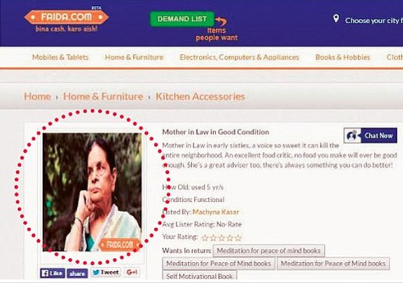Open the Demand List page
The image size is (403, 283).
tap(182, 19)
